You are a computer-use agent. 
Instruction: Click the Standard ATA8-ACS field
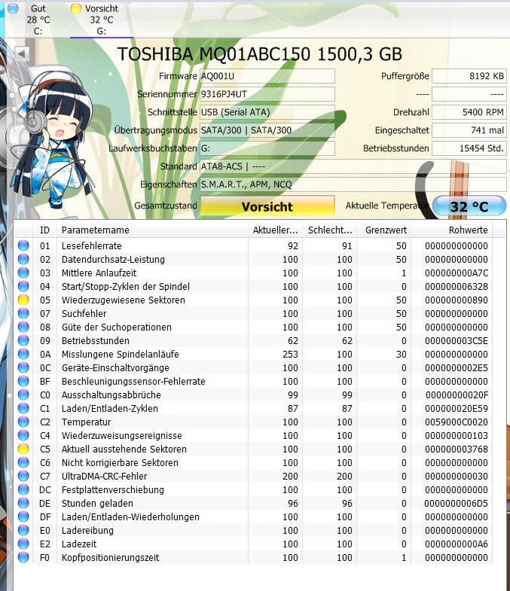point(353,166)
